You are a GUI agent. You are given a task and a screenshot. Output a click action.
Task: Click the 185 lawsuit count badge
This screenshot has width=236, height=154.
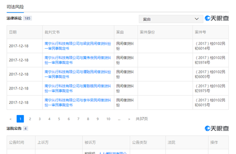coord(27,18)
